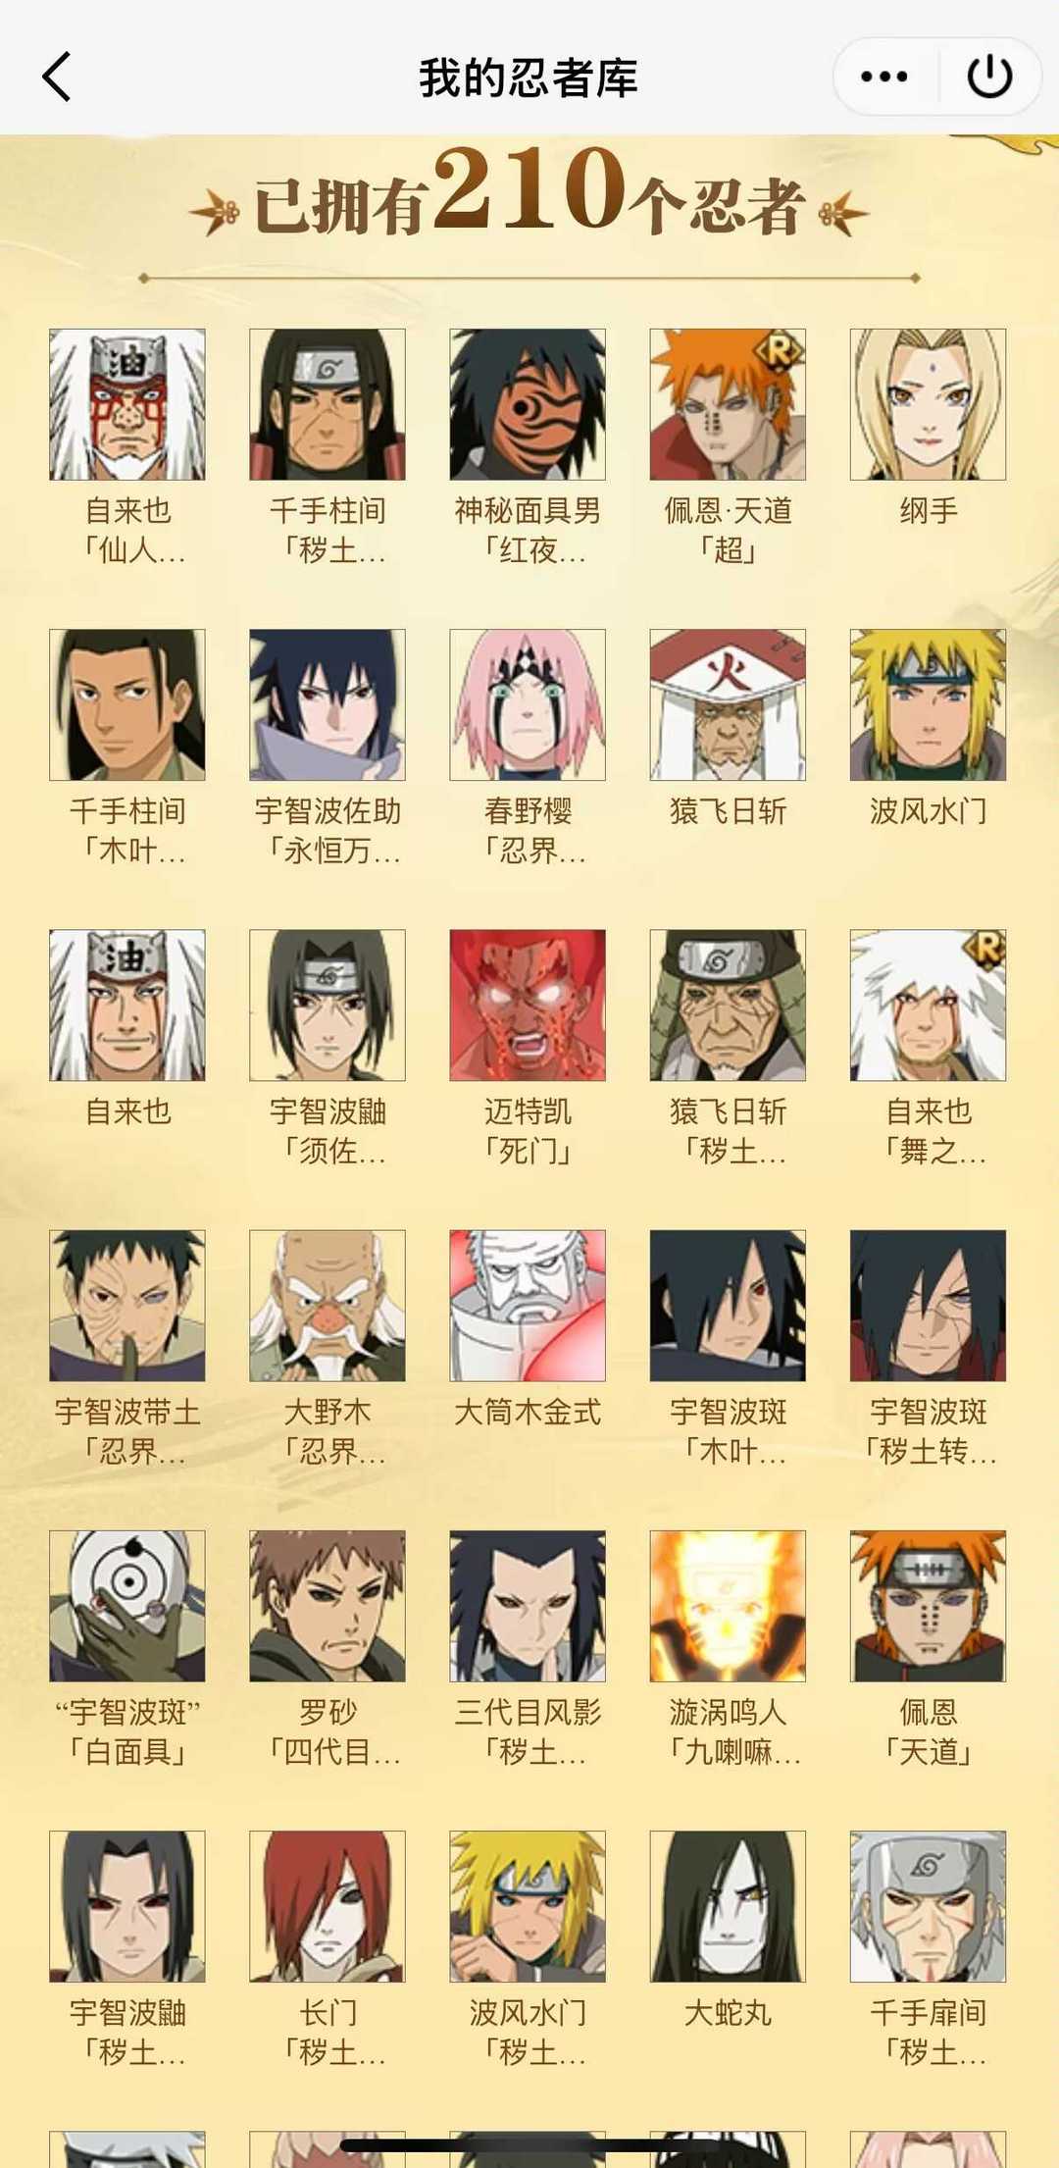Screen dimensions: 1059x2168
Task: Choose the 春野樱 pink-haired ninja avatar
Action: [x=528, y=704]
